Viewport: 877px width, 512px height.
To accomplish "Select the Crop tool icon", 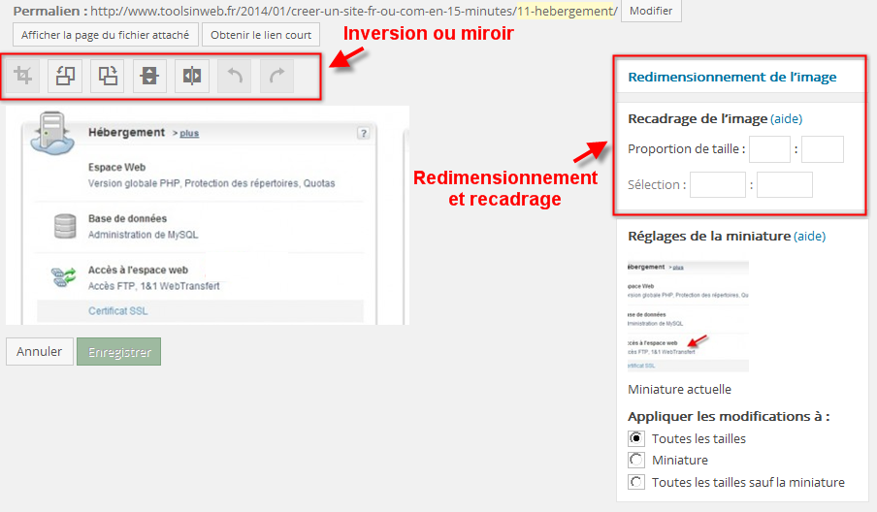I will coord(22,76).
